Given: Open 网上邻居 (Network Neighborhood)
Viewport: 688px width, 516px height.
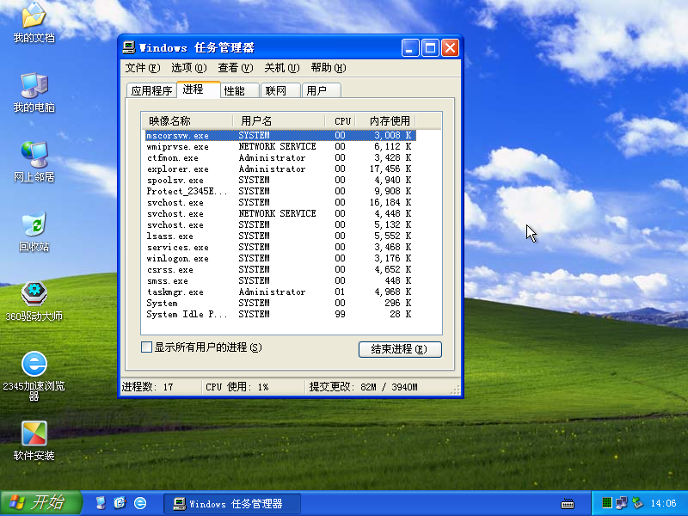Looking at the screenshot, I should coord(33,155).
